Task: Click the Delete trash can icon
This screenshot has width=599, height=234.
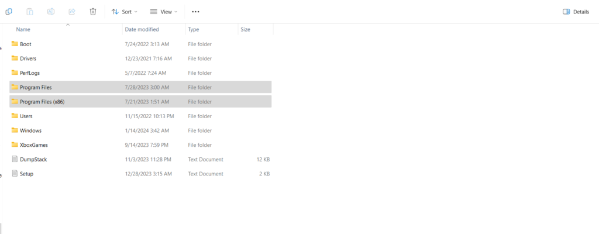Action: coord(93,12)
